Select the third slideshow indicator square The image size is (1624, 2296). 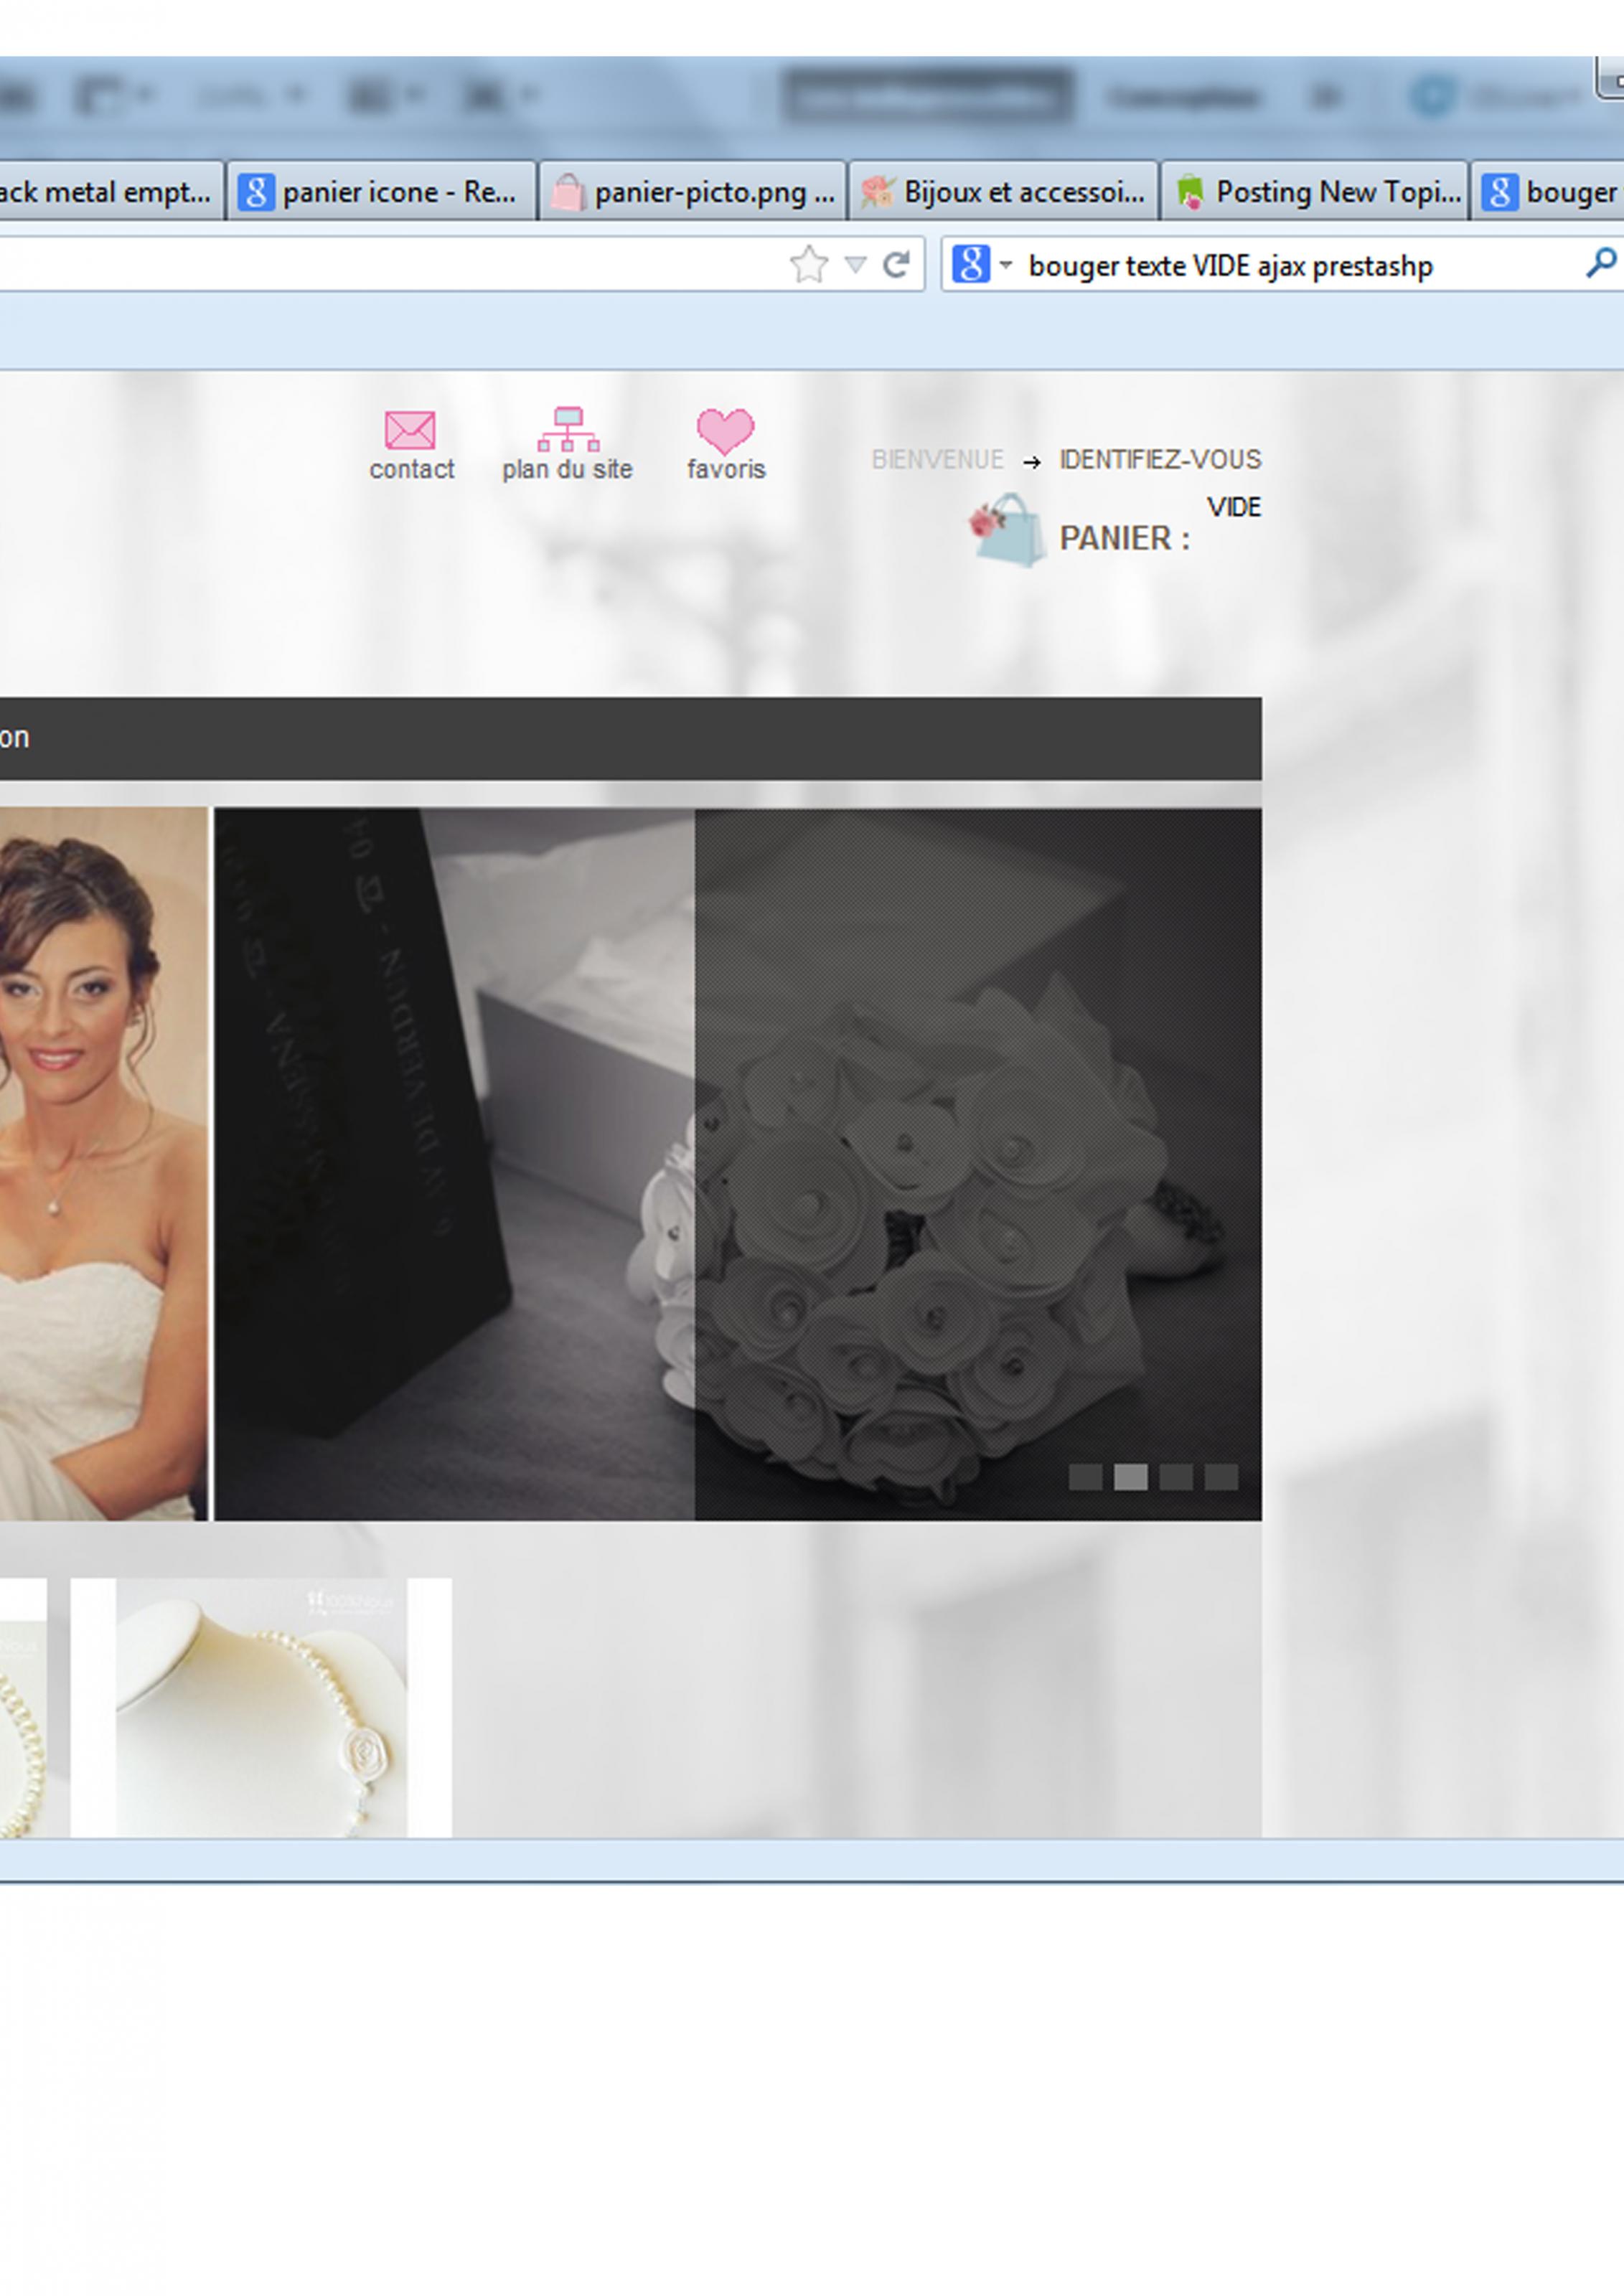coord(1175,1477)
